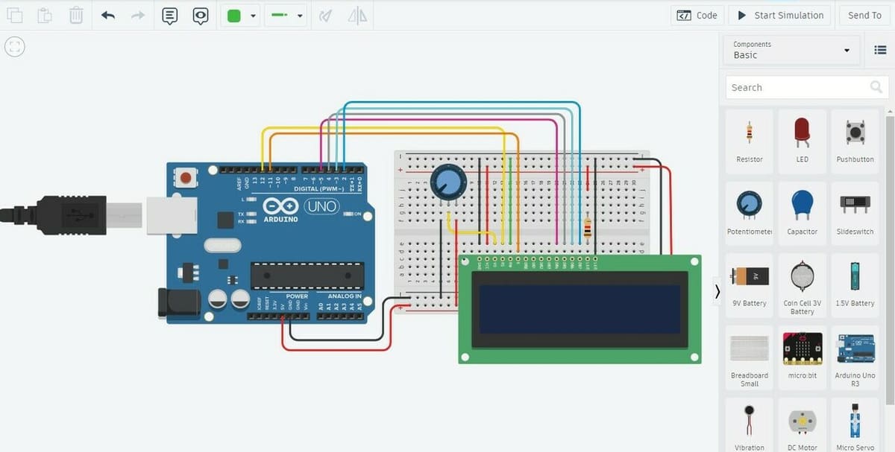Screen dimensions: 895x452
Task: Select the micro:bit component
Action: pos(802,356)
